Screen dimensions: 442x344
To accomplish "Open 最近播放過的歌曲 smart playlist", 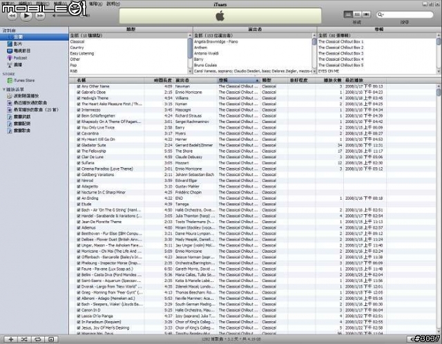I will pyautogui.click(x=34, y=103).
